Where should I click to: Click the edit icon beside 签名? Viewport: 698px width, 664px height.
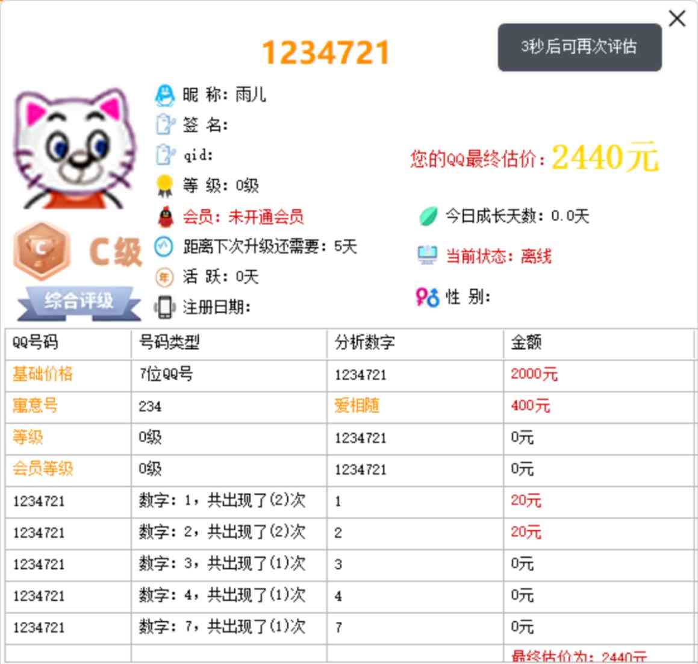pyautogui.click(x=165, y=125)
